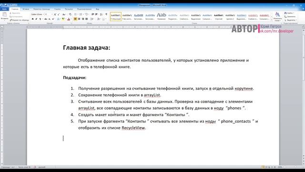
Task: Open the File (Файл) tab
Action: pyautogui.click(x=4, y=9)
